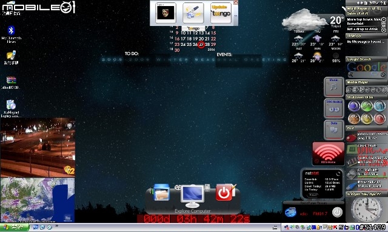
Task: Click the USB drive icon in popup
Action: point(193,13)
